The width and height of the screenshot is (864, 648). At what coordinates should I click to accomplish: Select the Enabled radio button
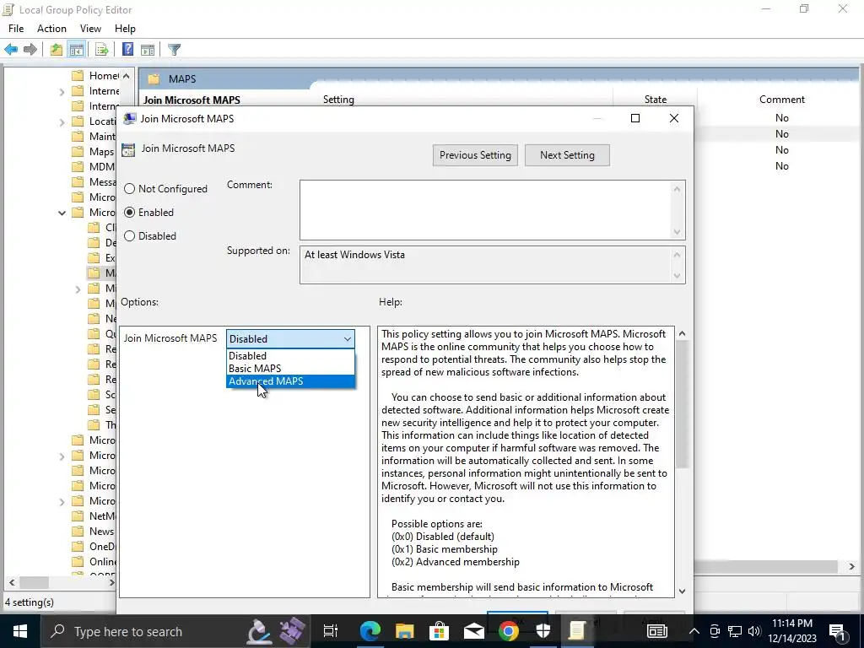click(129, 213)
